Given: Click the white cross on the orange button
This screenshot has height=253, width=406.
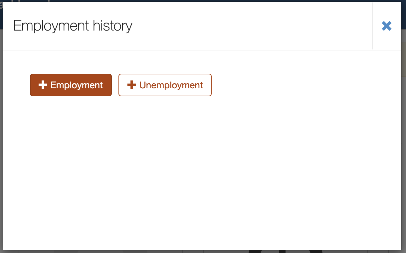Looking at the screenshot, I should tap(43, 85).
